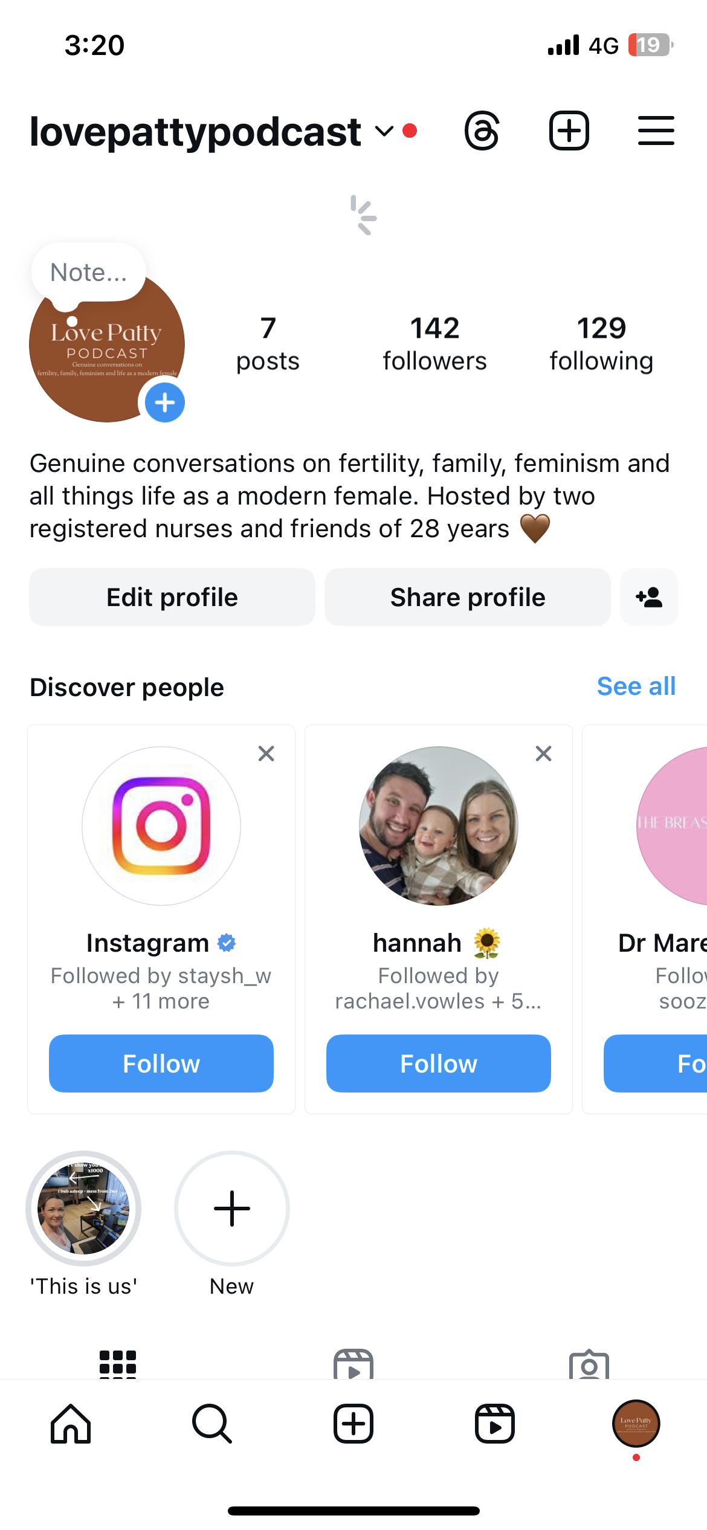Tap the add people icon beside Share profile
707x1530 pixels.
[648, 597]
